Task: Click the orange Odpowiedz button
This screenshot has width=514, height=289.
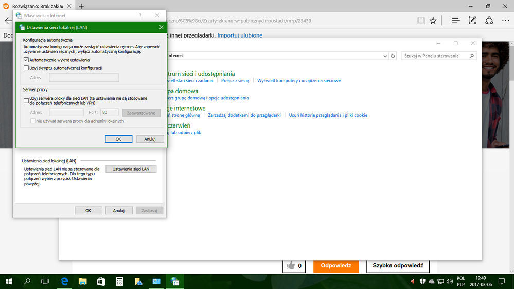Action: click(336, 266)
